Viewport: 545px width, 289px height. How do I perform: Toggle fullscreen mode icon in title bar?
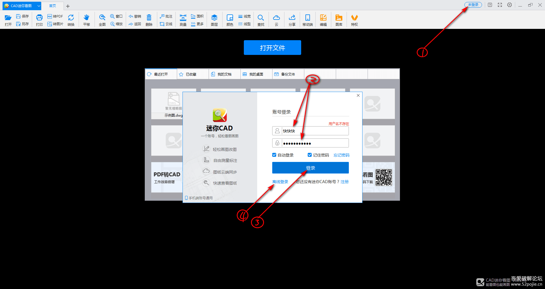[x=500, y=5]
